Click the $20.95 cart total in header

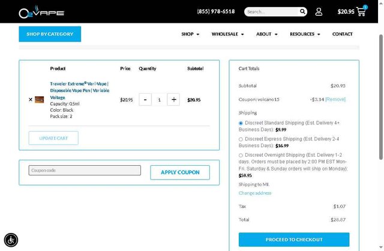[346, 11]
